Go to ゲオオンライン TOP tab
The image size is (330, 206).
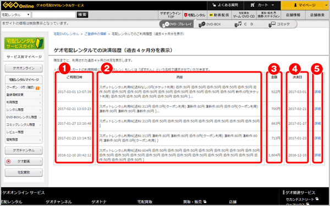coord(170,15)
